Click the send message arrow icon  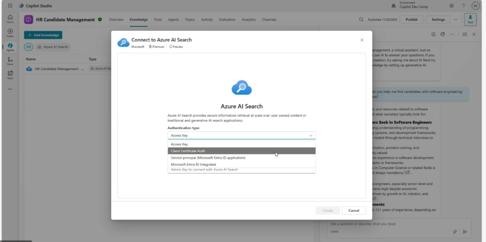click(465, 232)
